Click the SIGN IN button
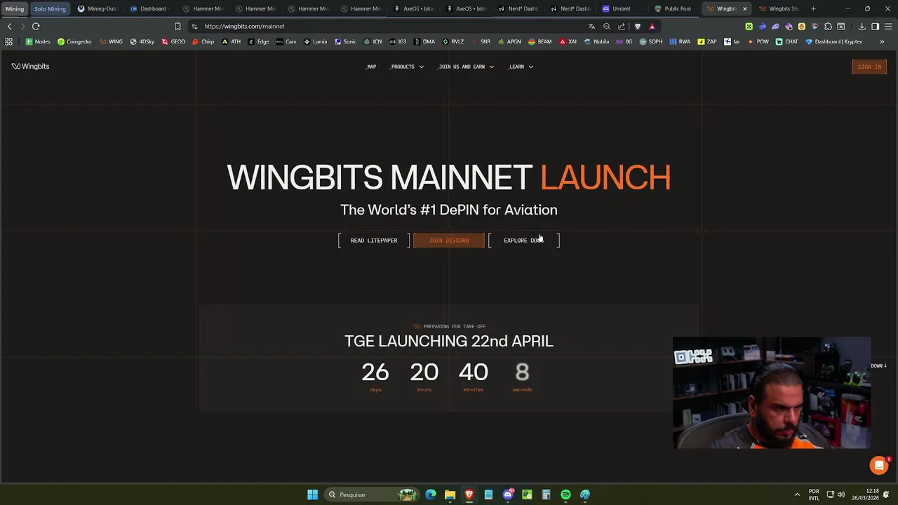The width and height of the screenshot is (898, 505). pos(869,67)
